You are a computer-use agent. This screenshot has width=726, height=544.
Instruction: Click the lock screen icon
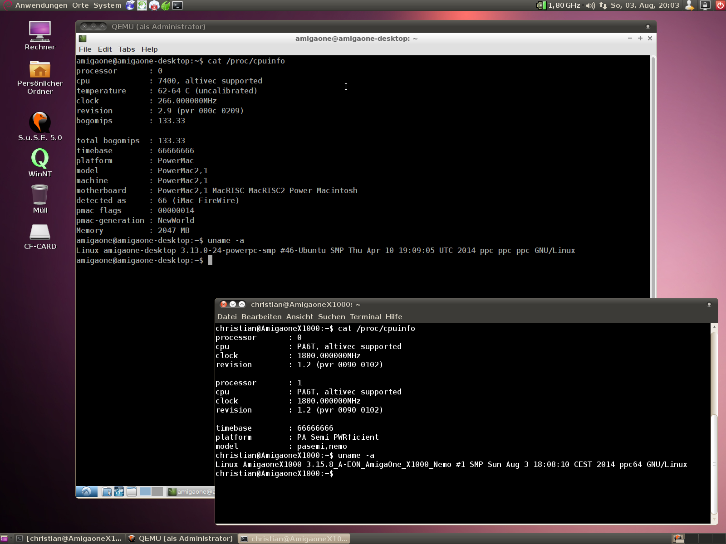705,5
